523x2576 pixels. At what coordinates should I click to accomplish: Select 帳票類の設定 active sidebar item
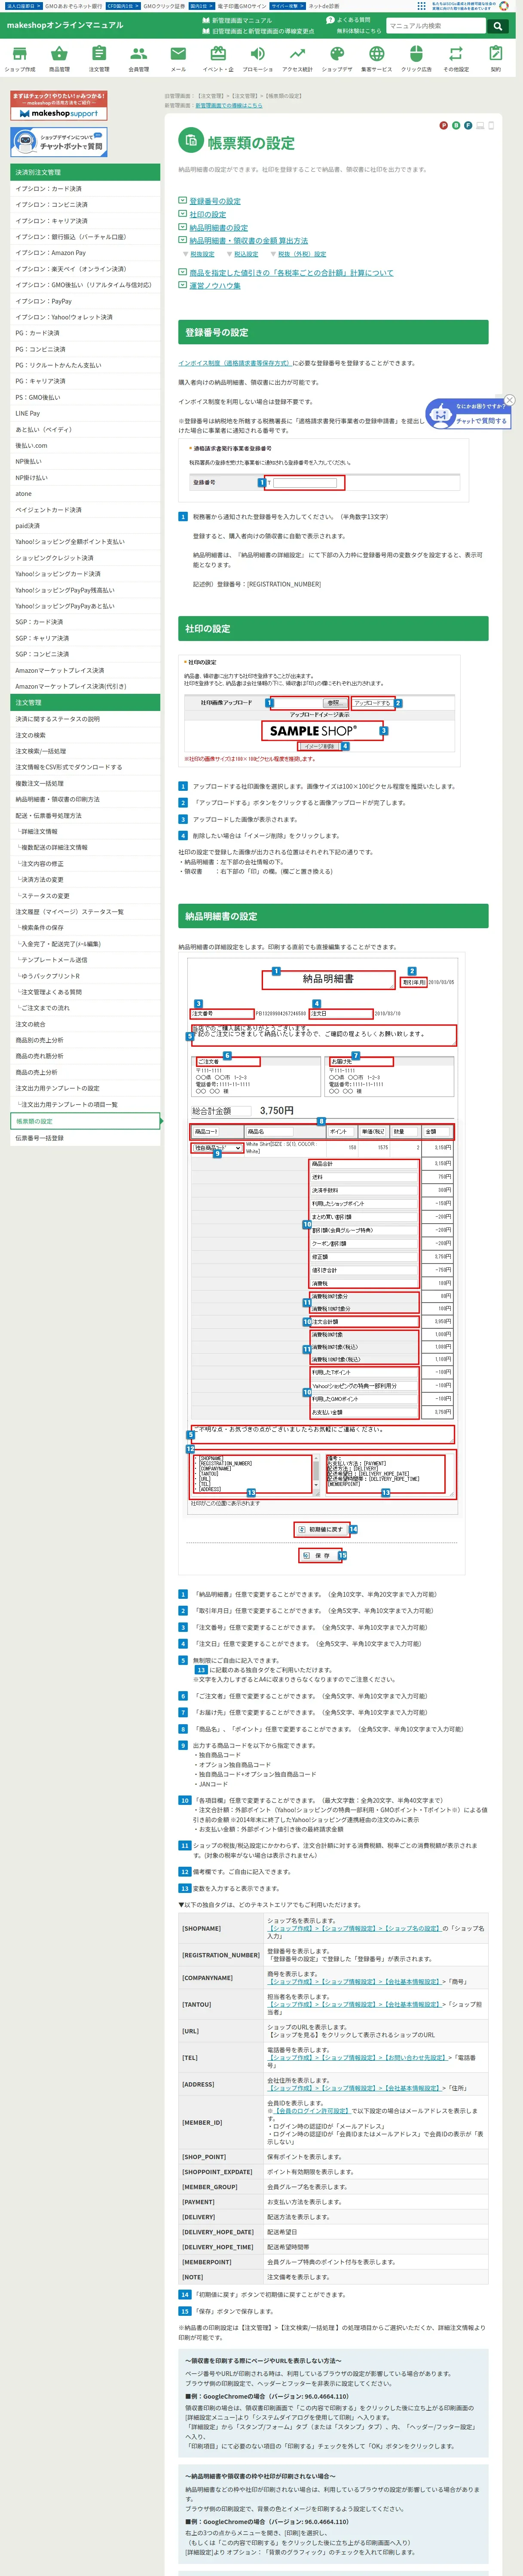[85, 1121]
